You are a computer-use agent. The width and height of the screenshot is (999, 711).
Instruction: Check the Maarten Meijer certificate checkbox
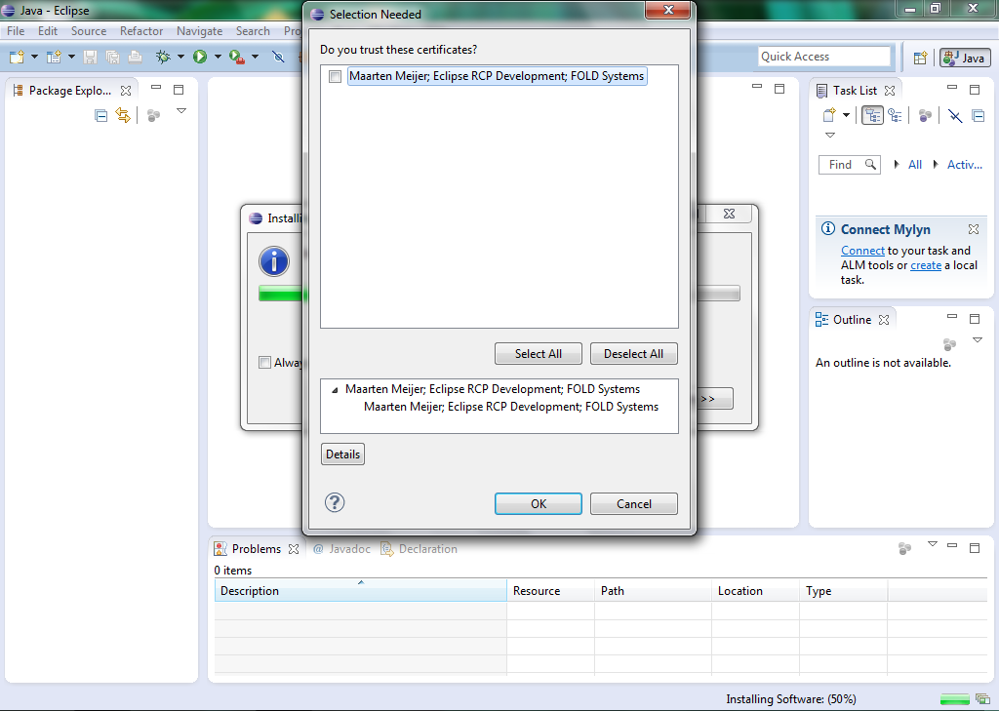[x=335, y=76]
